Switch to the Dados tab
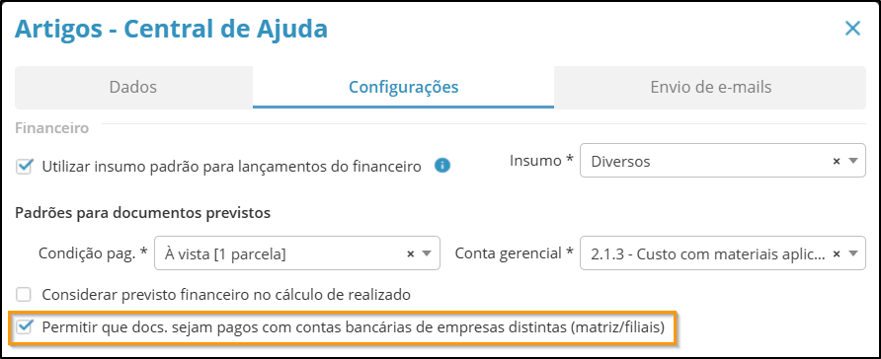881x359 pixels. click(133, 87)
